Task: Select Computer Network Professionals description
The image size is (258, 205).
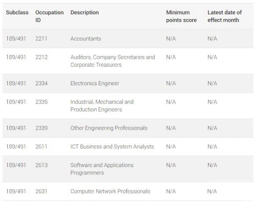Action: coord(110,191)
